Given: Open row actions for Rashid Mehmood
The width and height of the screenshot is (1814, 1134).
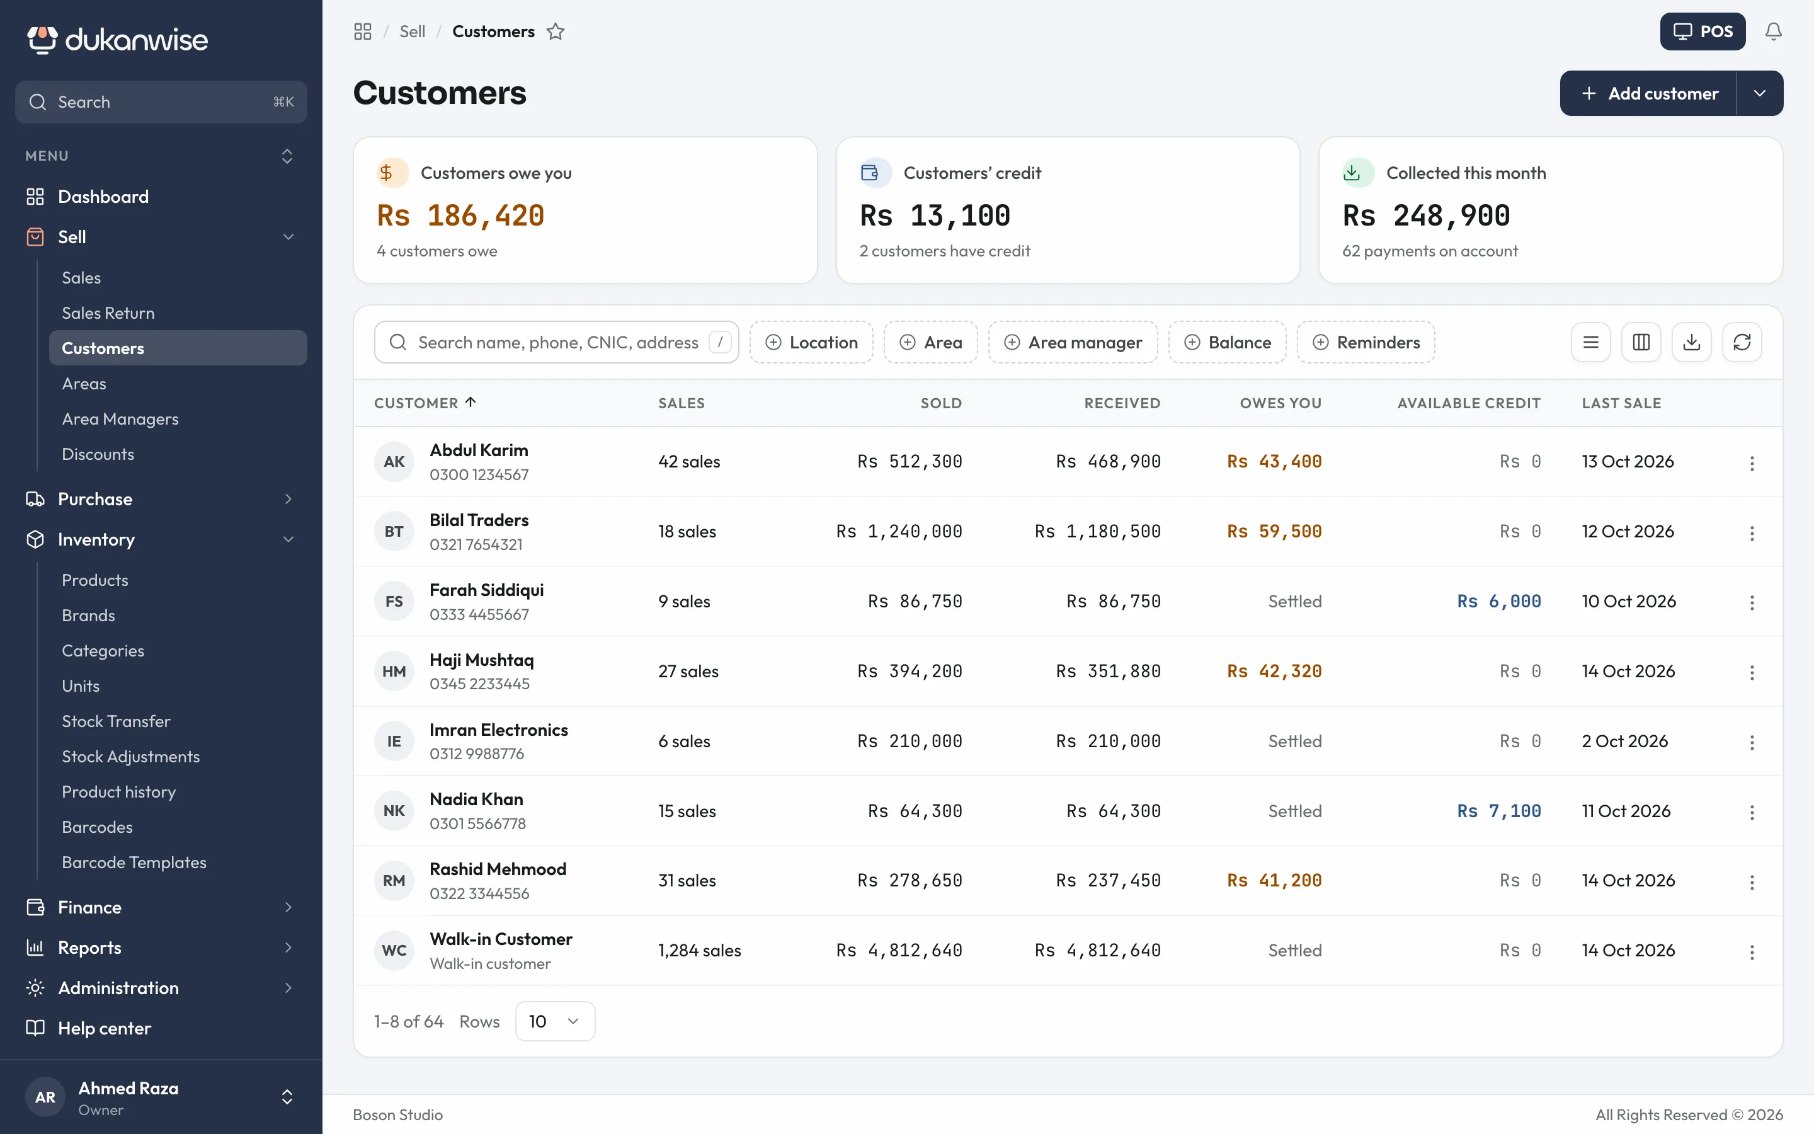Looking at the screenshot, I should point(1752,881).
